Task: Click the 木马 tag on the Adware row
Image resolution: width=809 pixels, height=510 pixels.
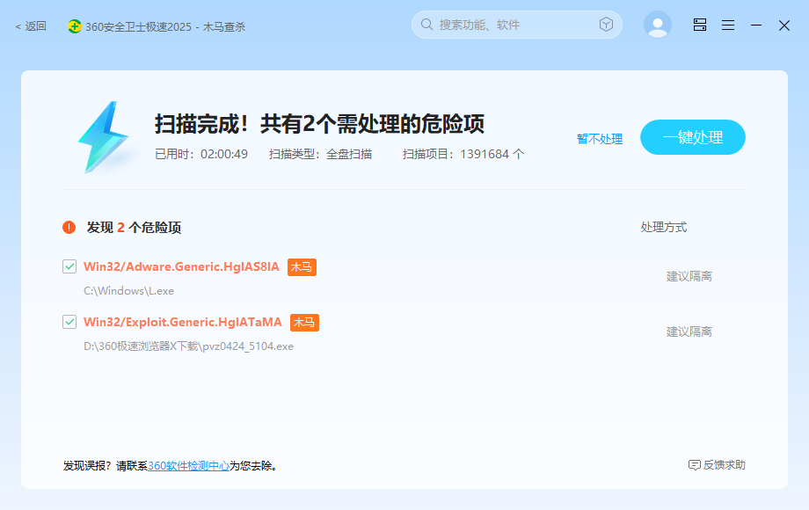Action: tap(302, 267)
